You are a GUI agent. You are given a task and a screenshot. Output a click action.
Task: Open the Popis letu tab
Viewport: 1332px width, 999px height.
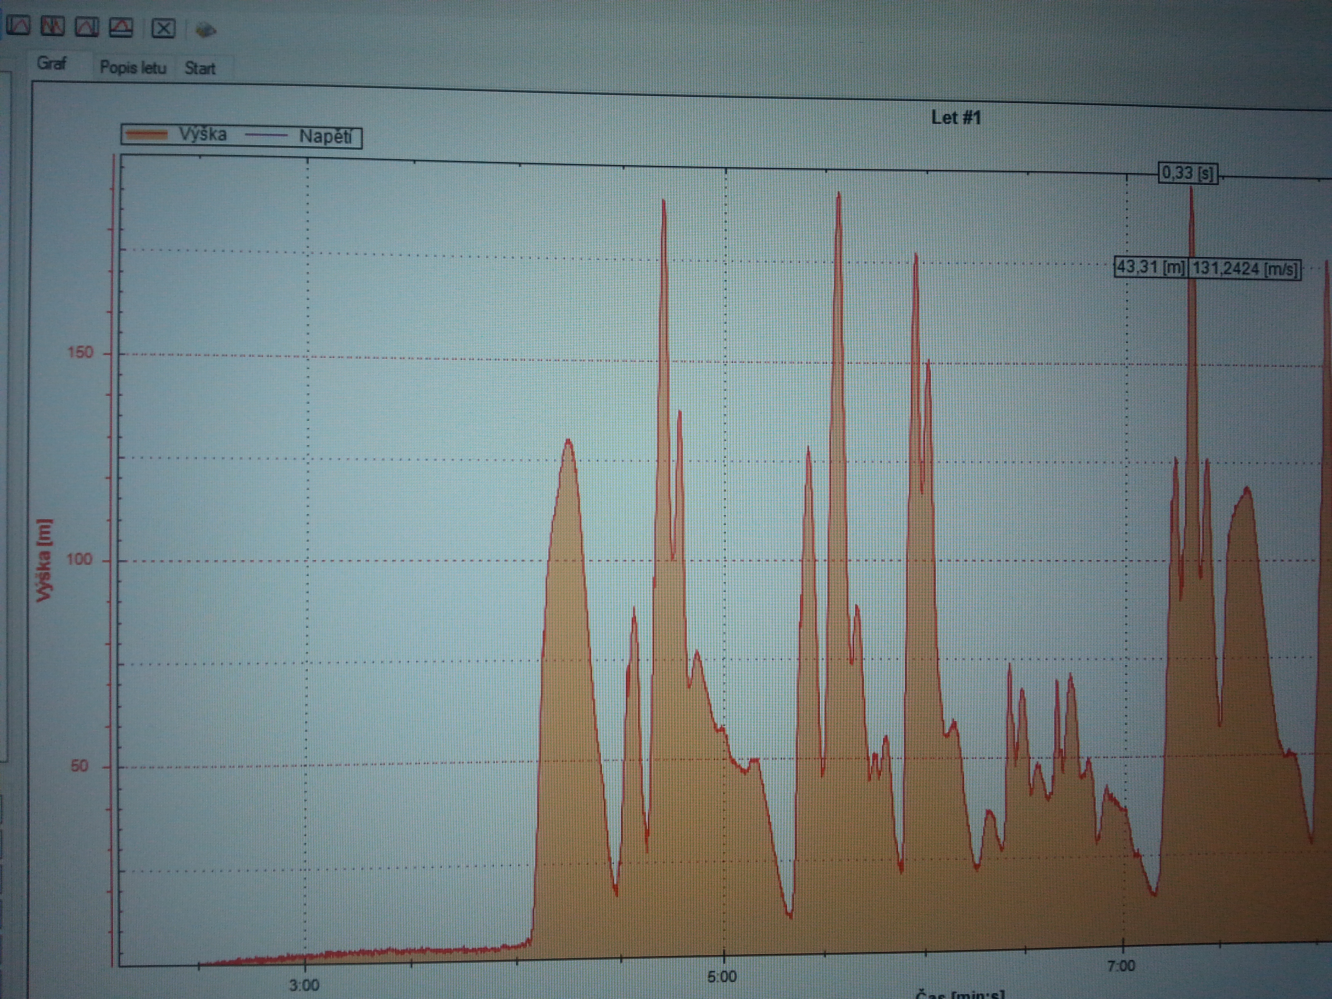133,67
